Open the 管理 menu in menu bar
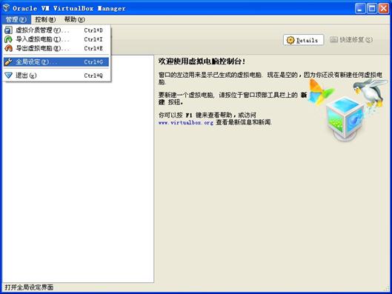Viewport: 392px width, 294px height. 16,19
